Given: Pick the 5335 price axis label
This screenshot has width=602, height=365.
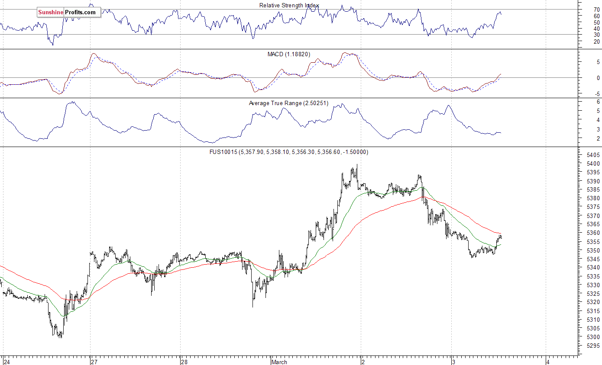Looking at the screenshot, I should click(593, 276).
